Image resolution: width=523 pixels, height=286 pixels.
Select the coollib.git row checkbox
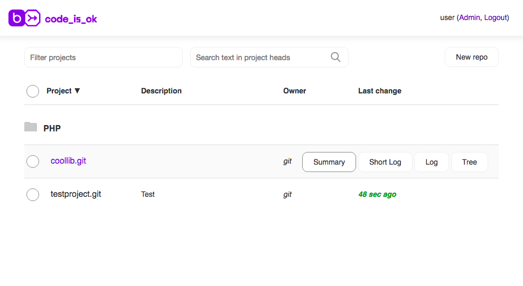point(33,161)
